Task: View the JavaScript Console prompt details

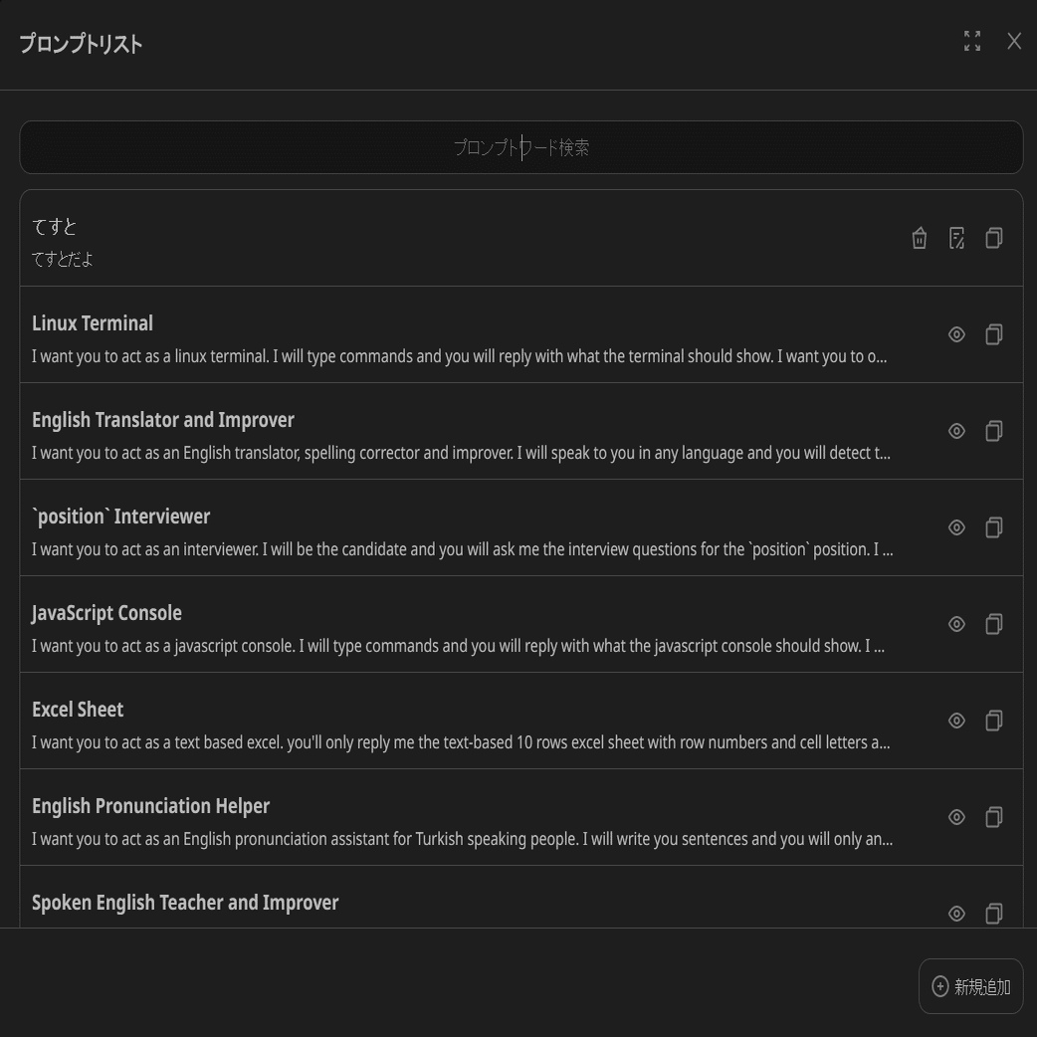Action: [956, 624]
